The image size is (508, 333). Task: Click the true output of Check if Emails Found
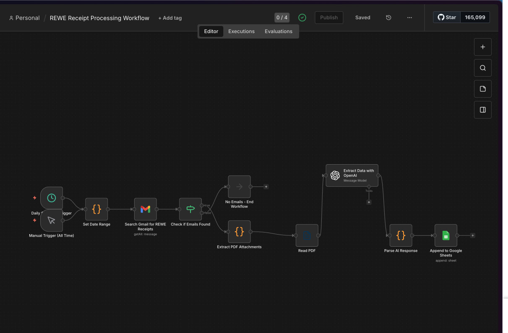click(203, 205)
